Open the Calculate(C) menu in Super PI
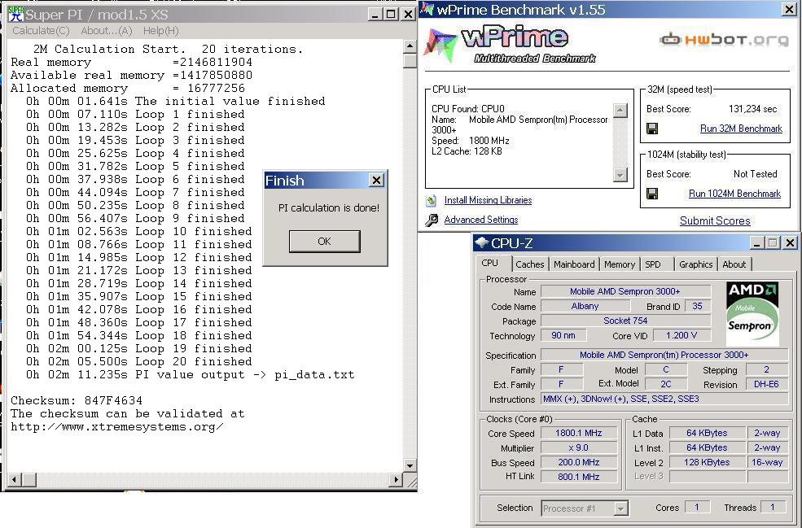Image resolution: width=802 pixels, height=528 pixels. (x=41, y=31)
